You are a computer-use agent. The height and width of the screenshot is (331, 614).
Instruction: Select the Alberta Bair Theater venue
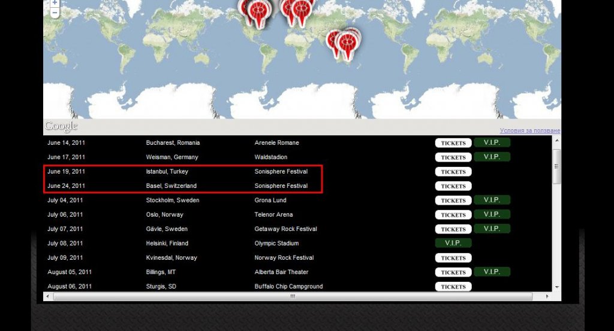pyautogui.click(x=282, y=272)
